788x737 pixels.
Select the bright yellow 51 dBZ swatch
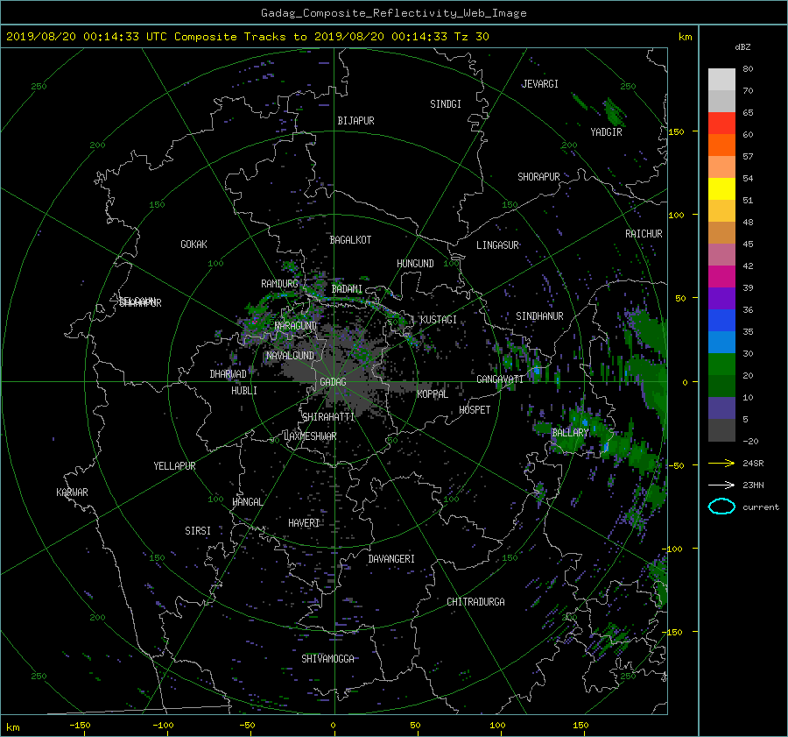tap(721, 188)
